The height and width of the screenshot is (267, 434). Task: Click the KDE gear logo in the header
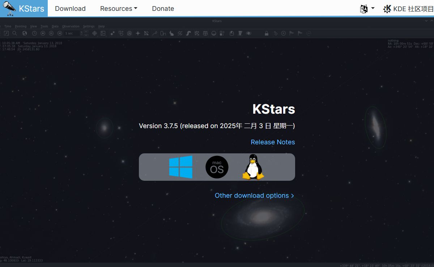coord(387,9)
